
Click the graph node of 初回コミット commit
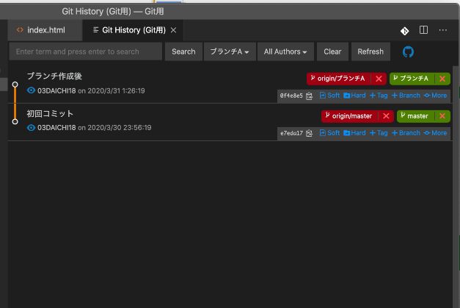15,121
